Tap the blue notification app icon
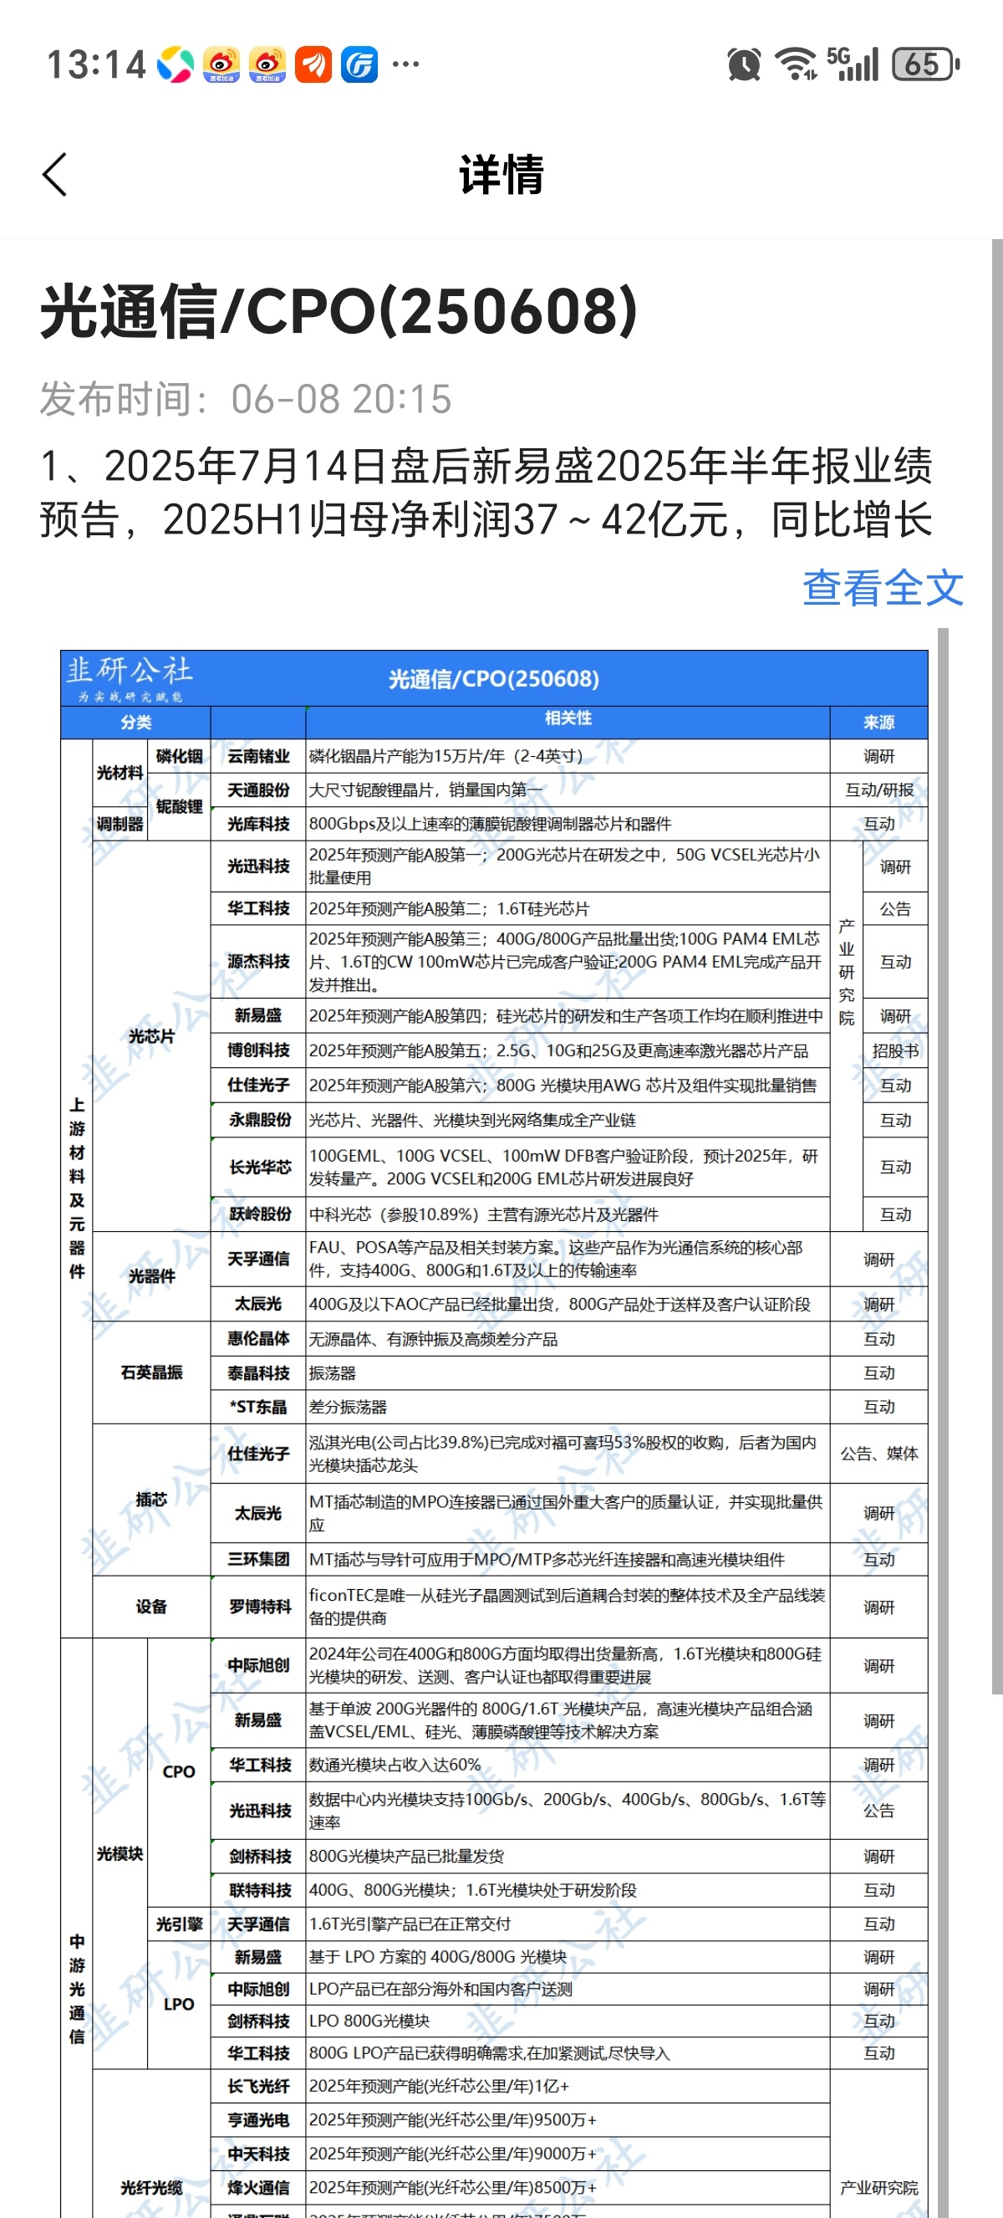Image resolution: width=1003 pixels, height=2218 pixels. (x=359, y=64)
